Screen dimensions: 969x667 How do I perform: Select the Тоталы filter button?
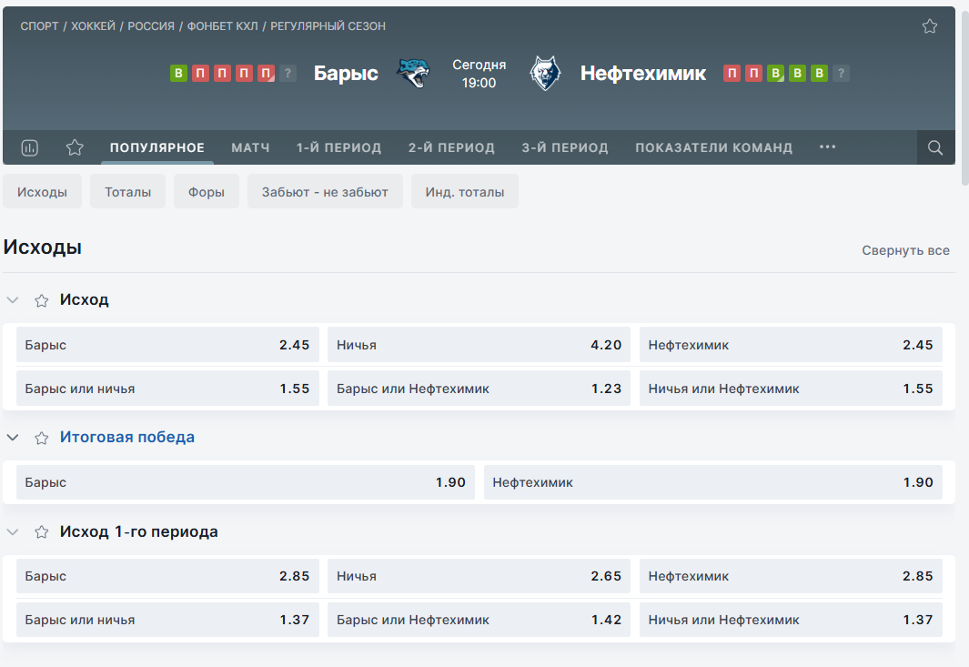tap(127, 192)
